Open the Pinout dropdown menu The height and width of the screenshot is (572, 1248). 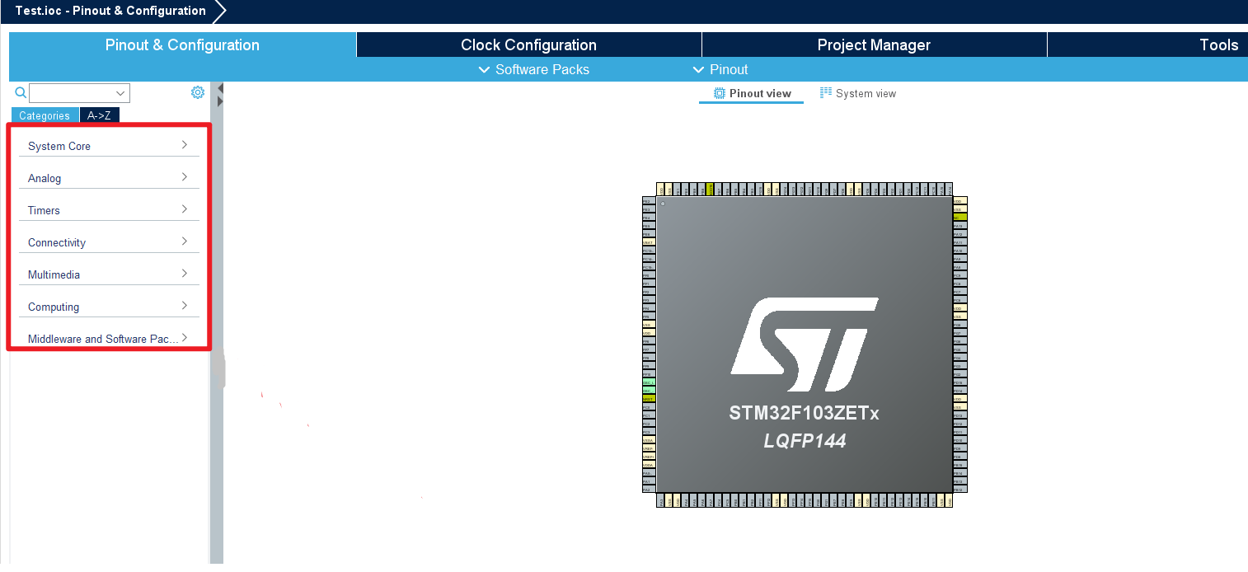[720, 69]
